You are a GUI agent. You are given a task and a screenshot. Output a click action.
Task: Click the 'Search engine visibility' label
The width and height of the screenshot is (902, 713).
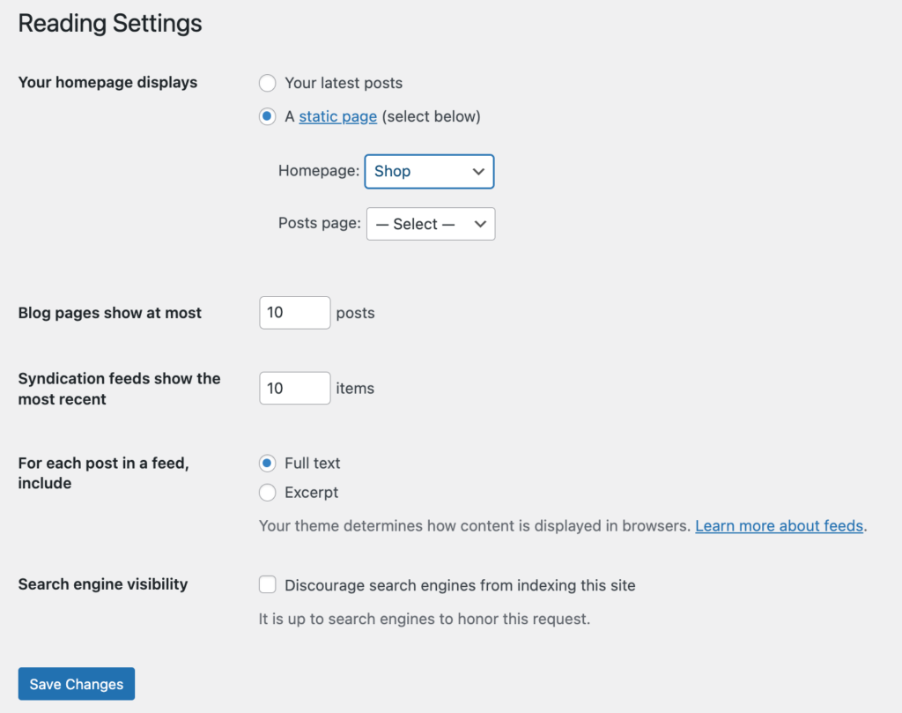103,584
